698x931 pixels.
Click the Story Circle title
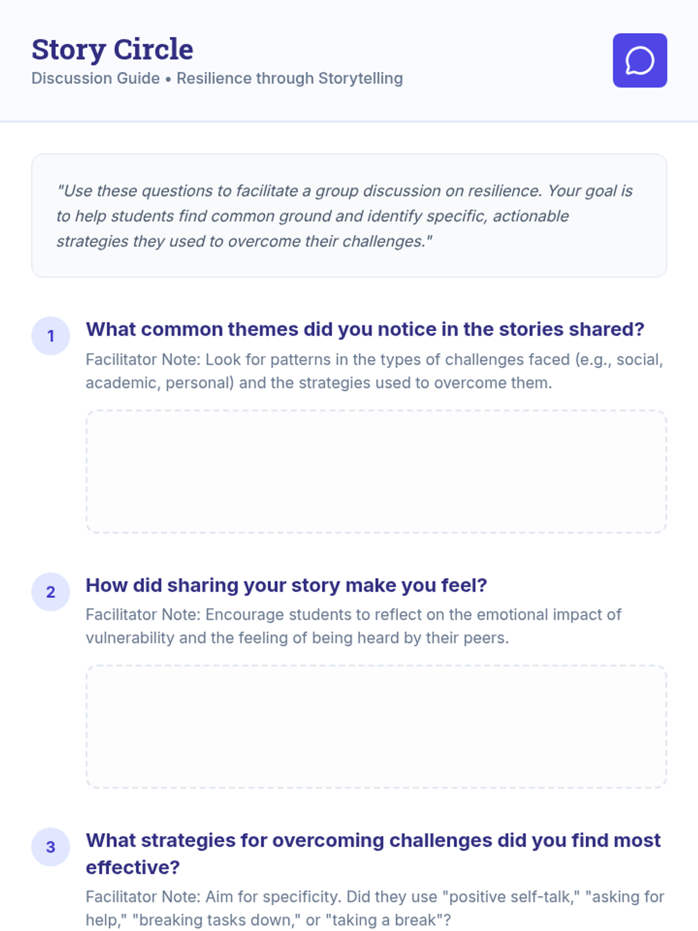(112, 49)
